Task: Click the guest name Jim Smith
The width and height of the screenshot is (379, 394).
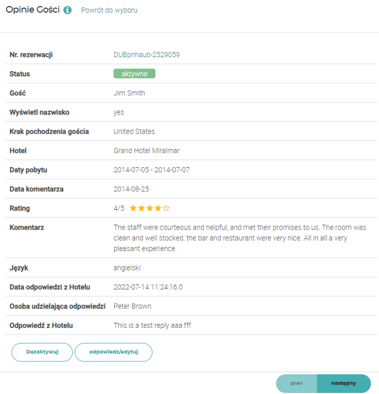Action: click(x=129, y=93)
